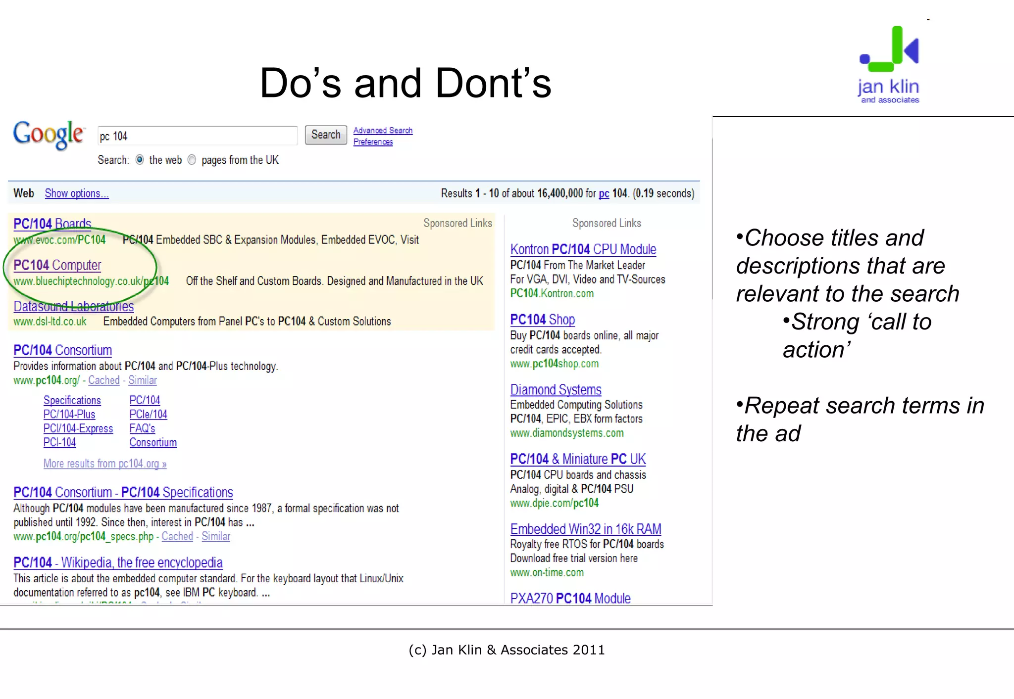The image size is (1014, 699).
Task: Click the www.evoc.com/PC104 URL text
Action: coord(59,240)
